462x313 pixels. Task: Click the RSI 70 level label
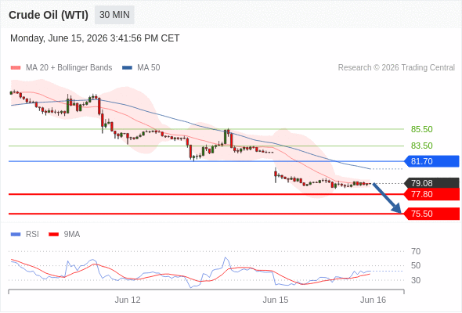click(x=416, y=251)
